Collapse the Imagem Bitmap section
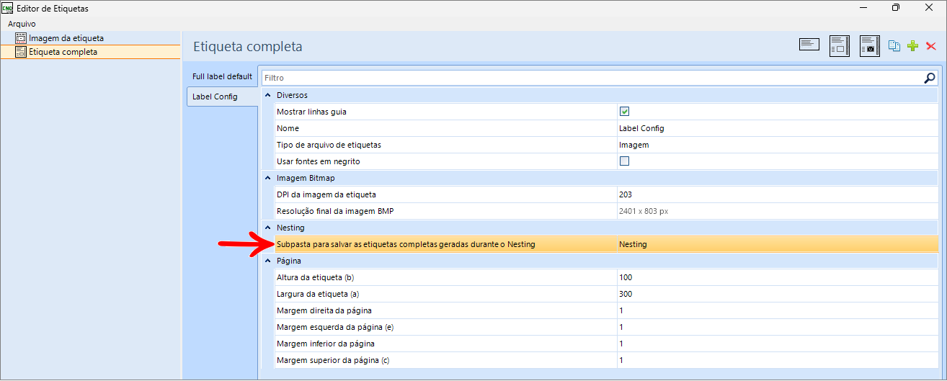Screen dimensions: 947x381 point(268,178)
